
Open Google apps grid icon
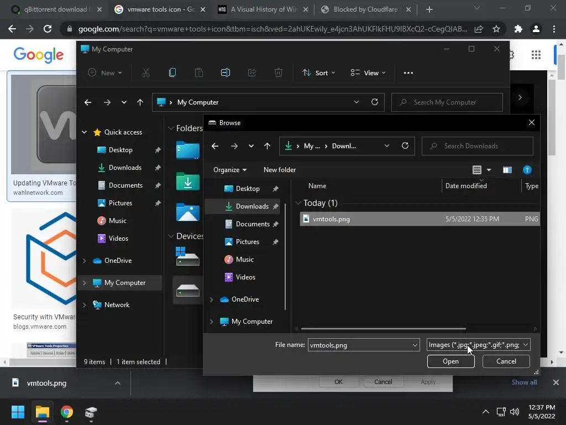coord(536,55)
